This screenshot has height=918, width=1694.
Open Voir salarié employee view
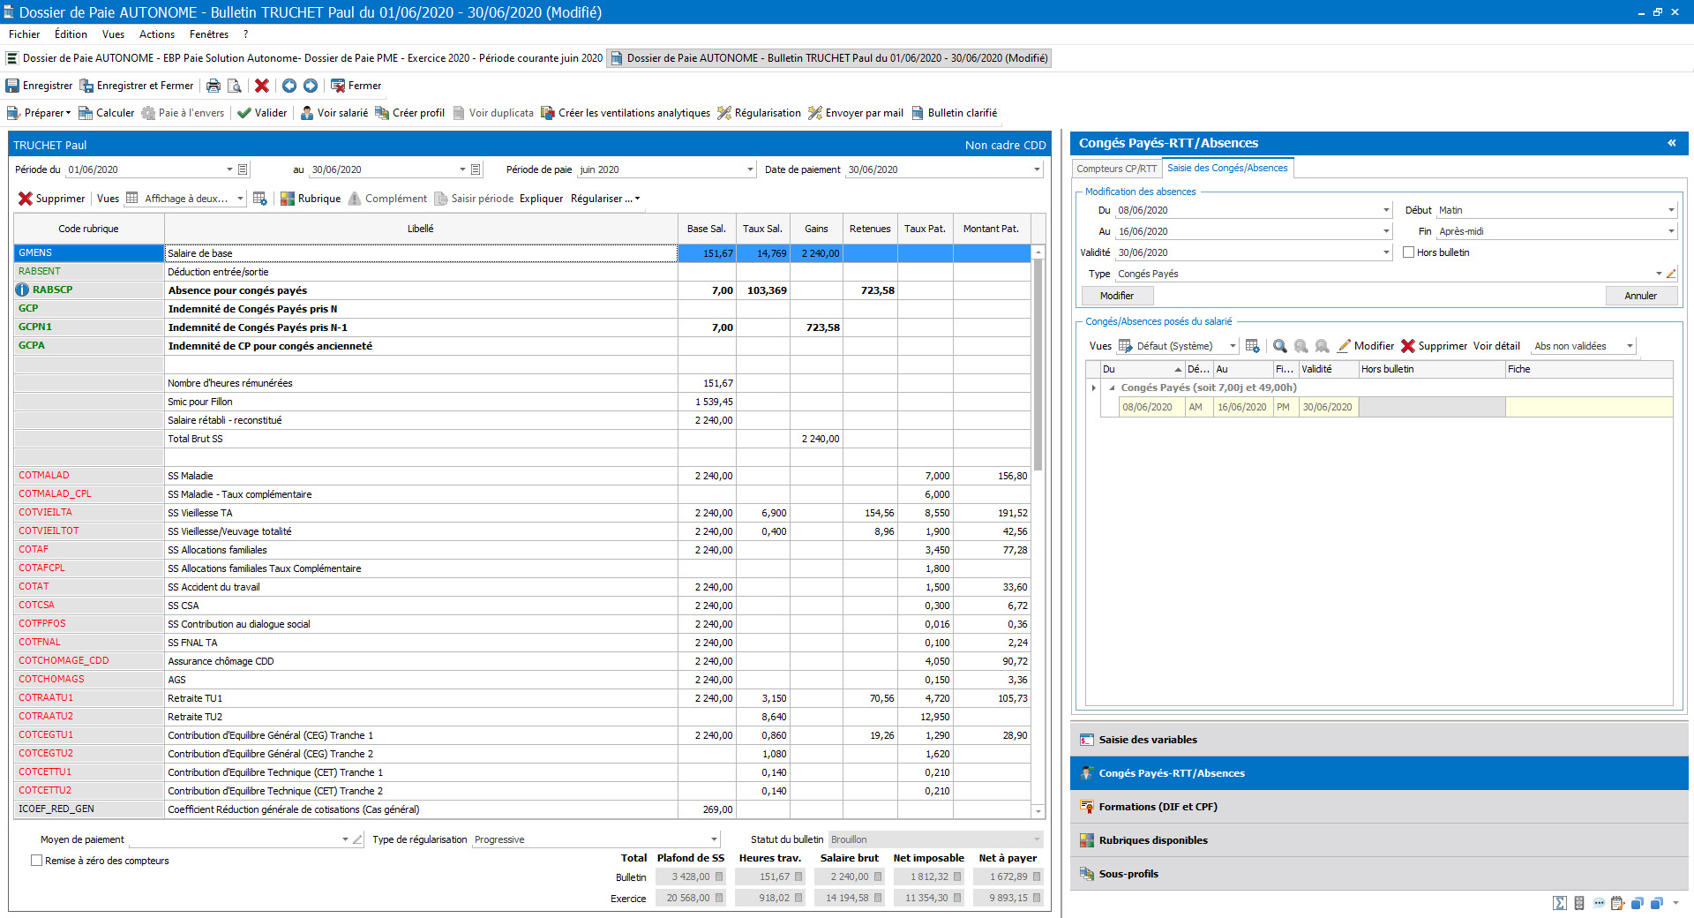pyautogui.click(x=307, y=113)
